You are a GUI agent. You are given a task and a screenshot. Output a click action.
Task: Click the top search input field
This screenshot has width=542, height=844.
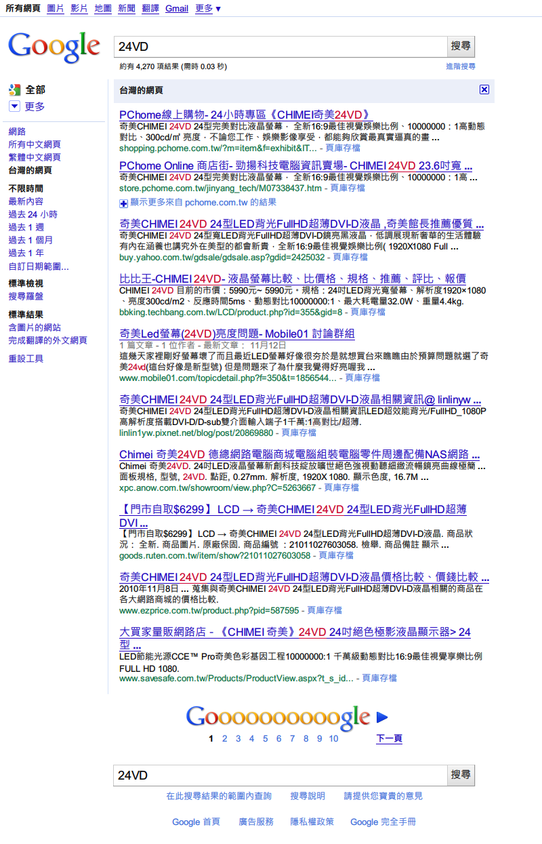pos(280,46)
